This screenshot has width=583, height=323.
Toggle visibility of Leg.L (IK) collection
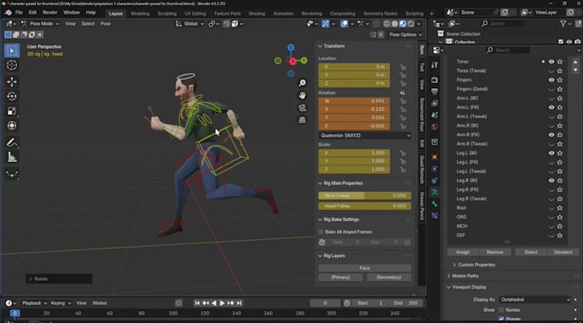(551, 153)
